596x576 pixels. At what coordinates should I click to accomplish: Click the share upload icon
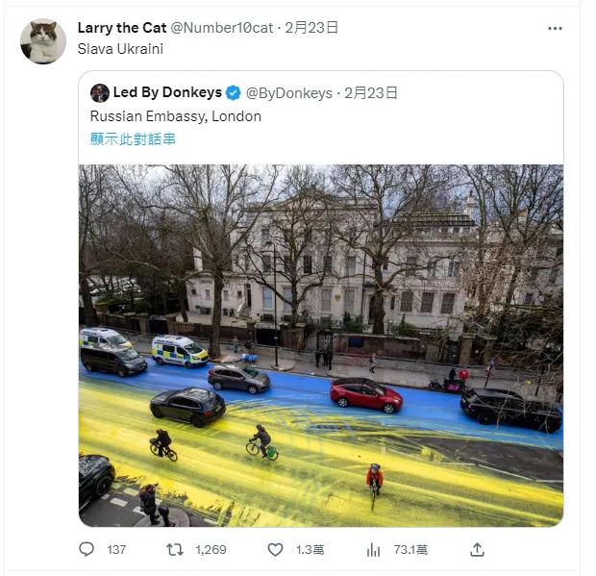point(477,550)
